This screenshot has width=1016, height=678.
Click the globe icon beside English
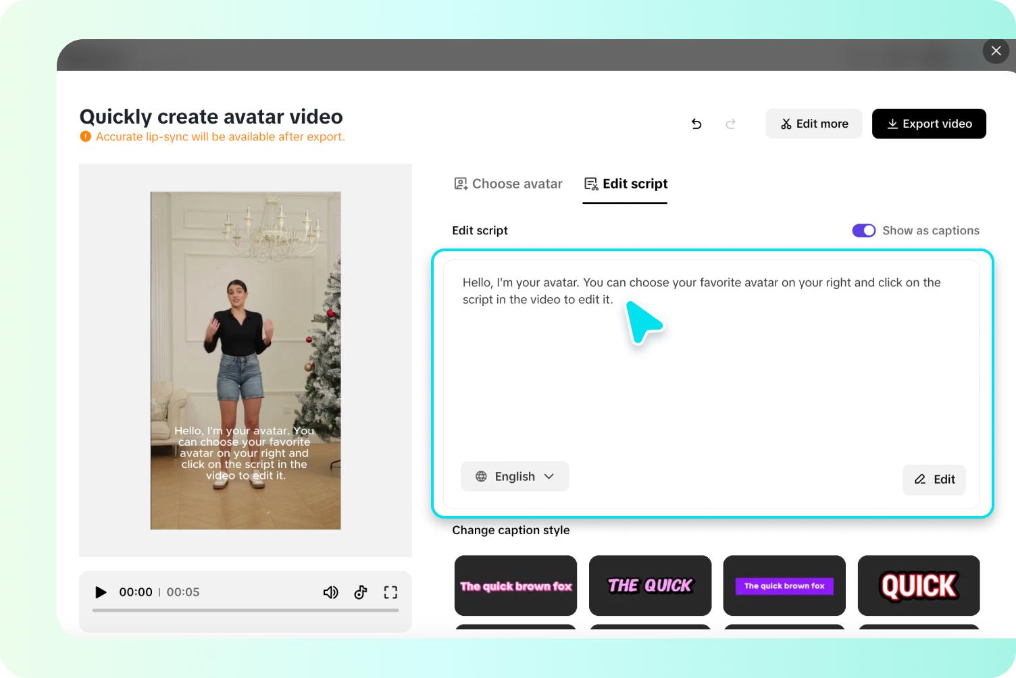pyautogui.click(x=481, y=476)
